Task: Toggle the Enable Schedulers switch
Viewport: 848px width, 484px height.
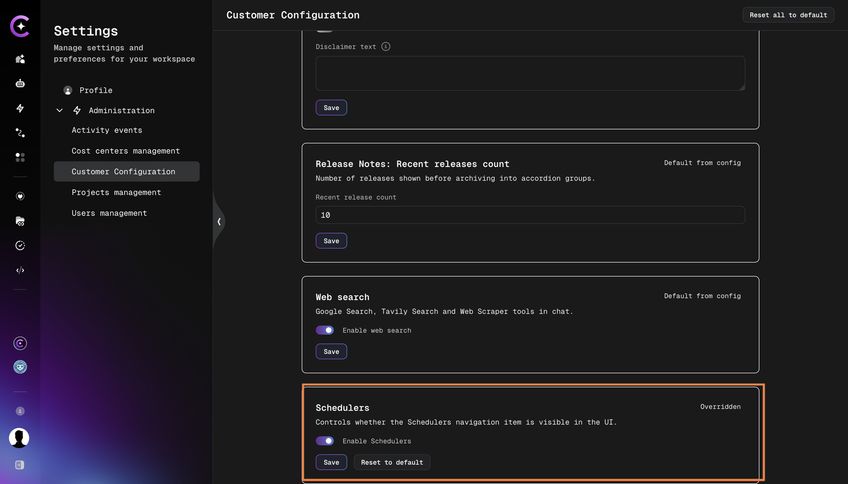Action: (324, 441)
